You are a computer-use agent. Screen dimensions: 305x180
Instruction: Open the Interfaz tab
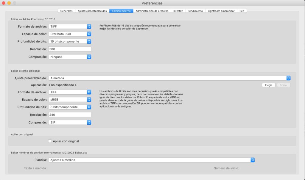(178, 11)
